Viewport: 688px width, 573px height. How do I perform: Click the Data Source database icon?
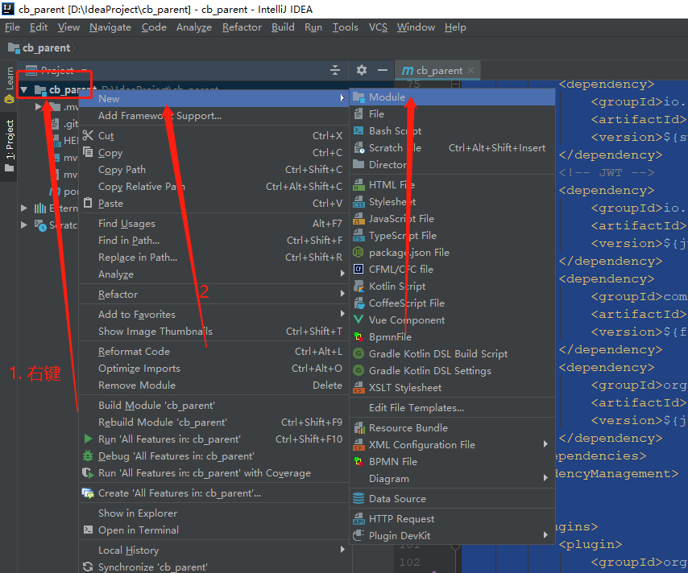coord(359,499)
